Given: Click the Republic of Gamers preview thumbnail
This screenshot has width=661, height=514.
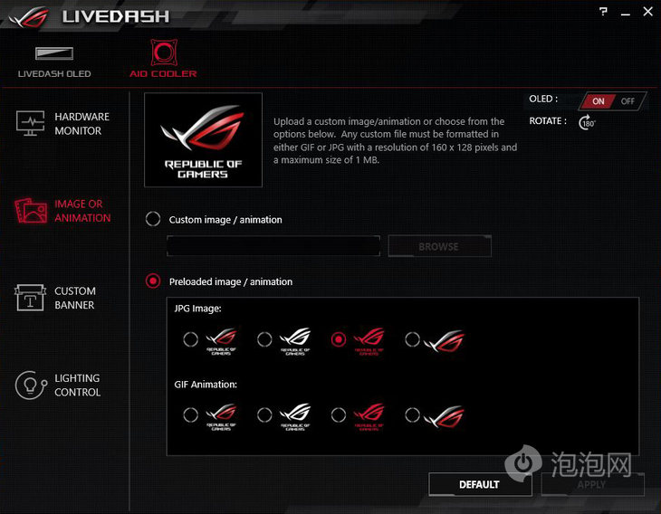Looking at the screenshot, I should click(x=203, y=140).
